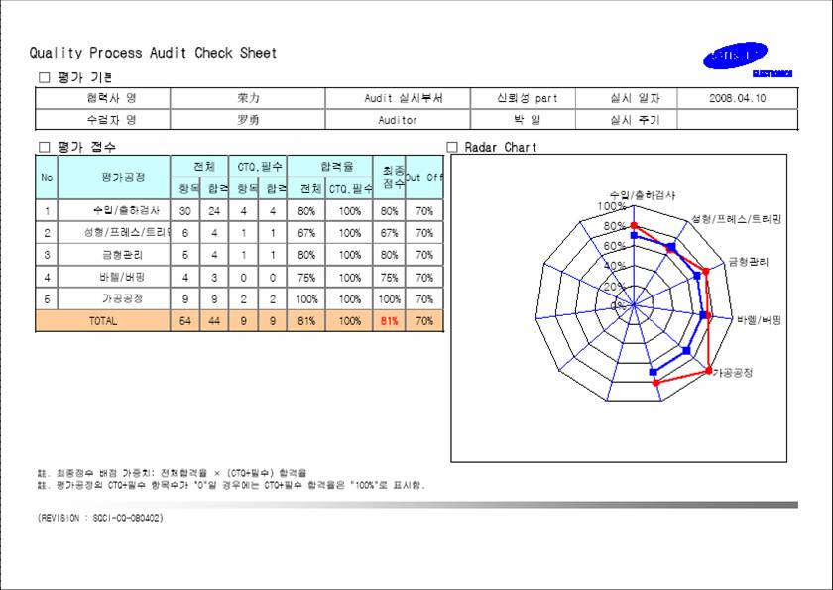Click the 100% scale label on radar chart
The image size is (833, 590).
(x=612, y=206)
